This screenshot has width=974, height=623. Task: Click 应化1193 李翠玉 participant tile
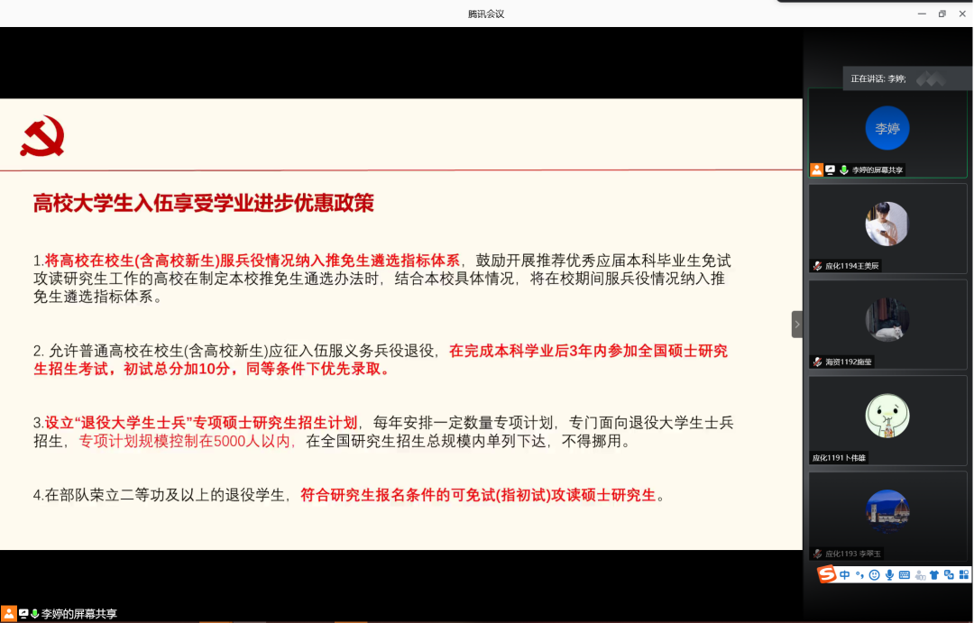click(x=887, y=512)
